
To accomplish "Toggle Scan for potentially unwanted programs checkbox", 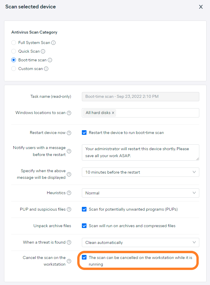I will (84, 209).
